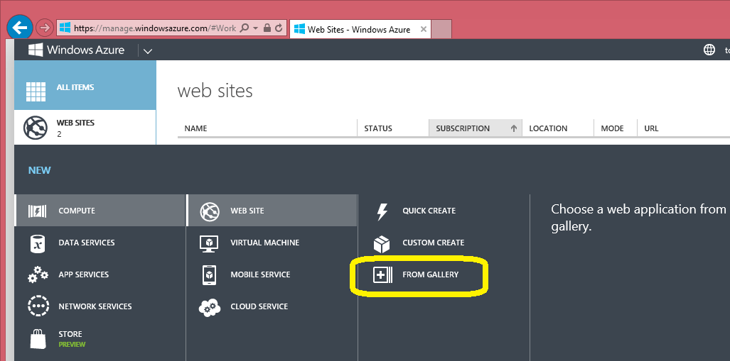This screenshot has width=730, height=361.
Task: Click the Compute icon
Action: [37, 211]
